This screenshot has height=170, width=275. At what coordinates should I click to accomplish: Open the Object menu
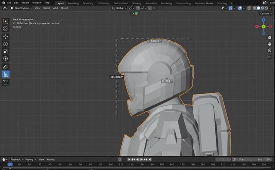coord(64,8)
